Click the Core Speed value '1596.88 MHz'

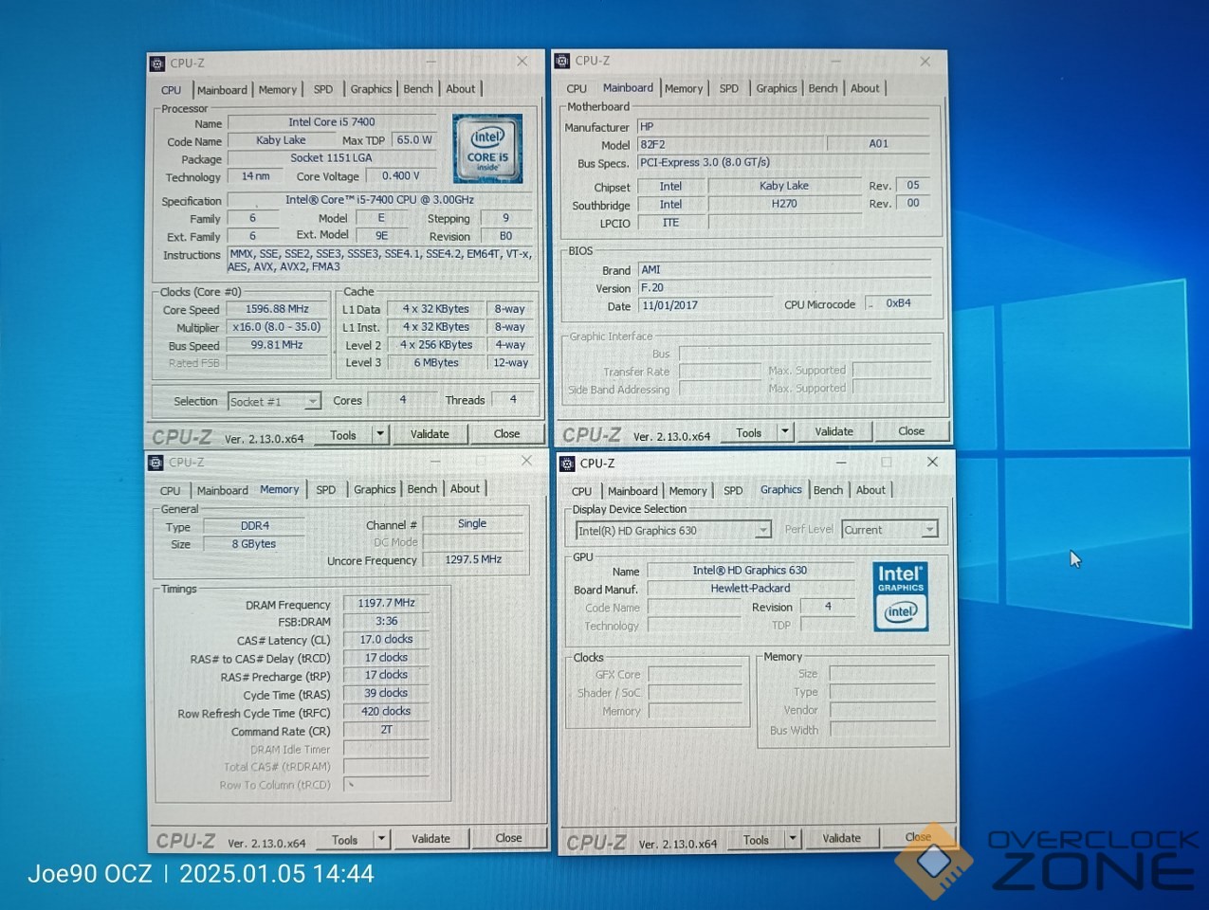pyautogui.click(x=277, y=310)
